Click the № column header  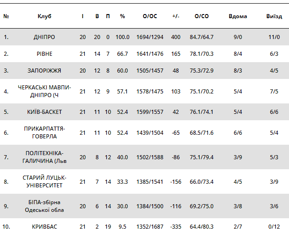[x=6, y=16]
